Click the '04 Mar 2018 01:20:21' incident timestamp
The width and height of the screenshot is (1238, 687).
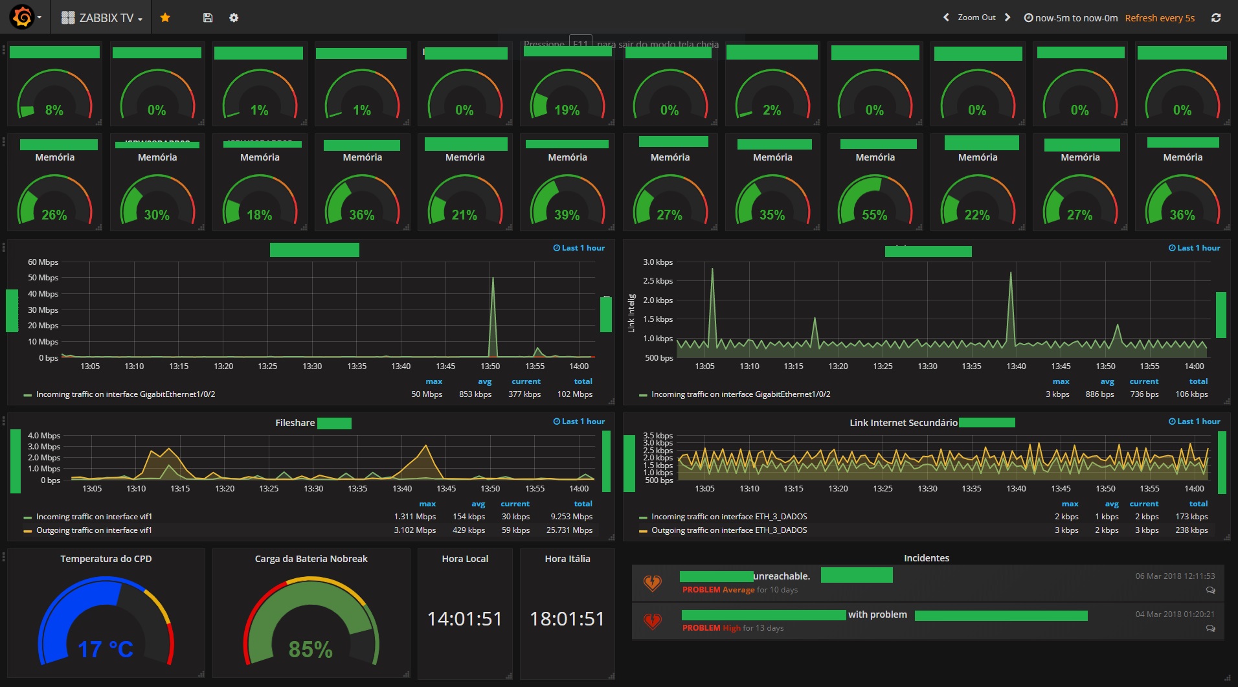click(x=1175, y=614)
